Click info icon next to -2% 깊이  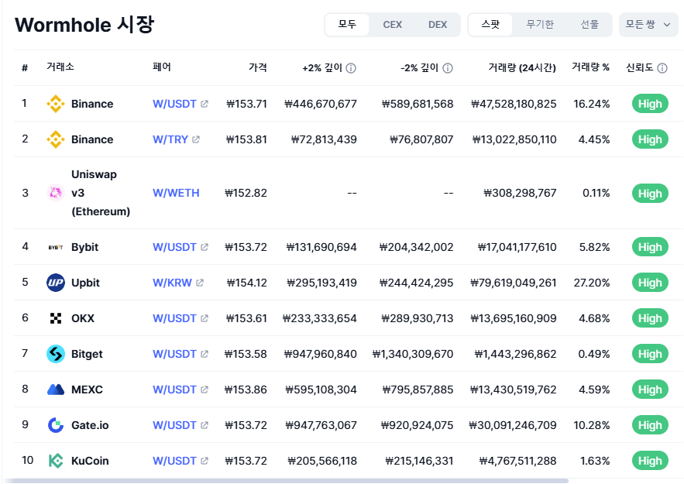pos(448,68)
